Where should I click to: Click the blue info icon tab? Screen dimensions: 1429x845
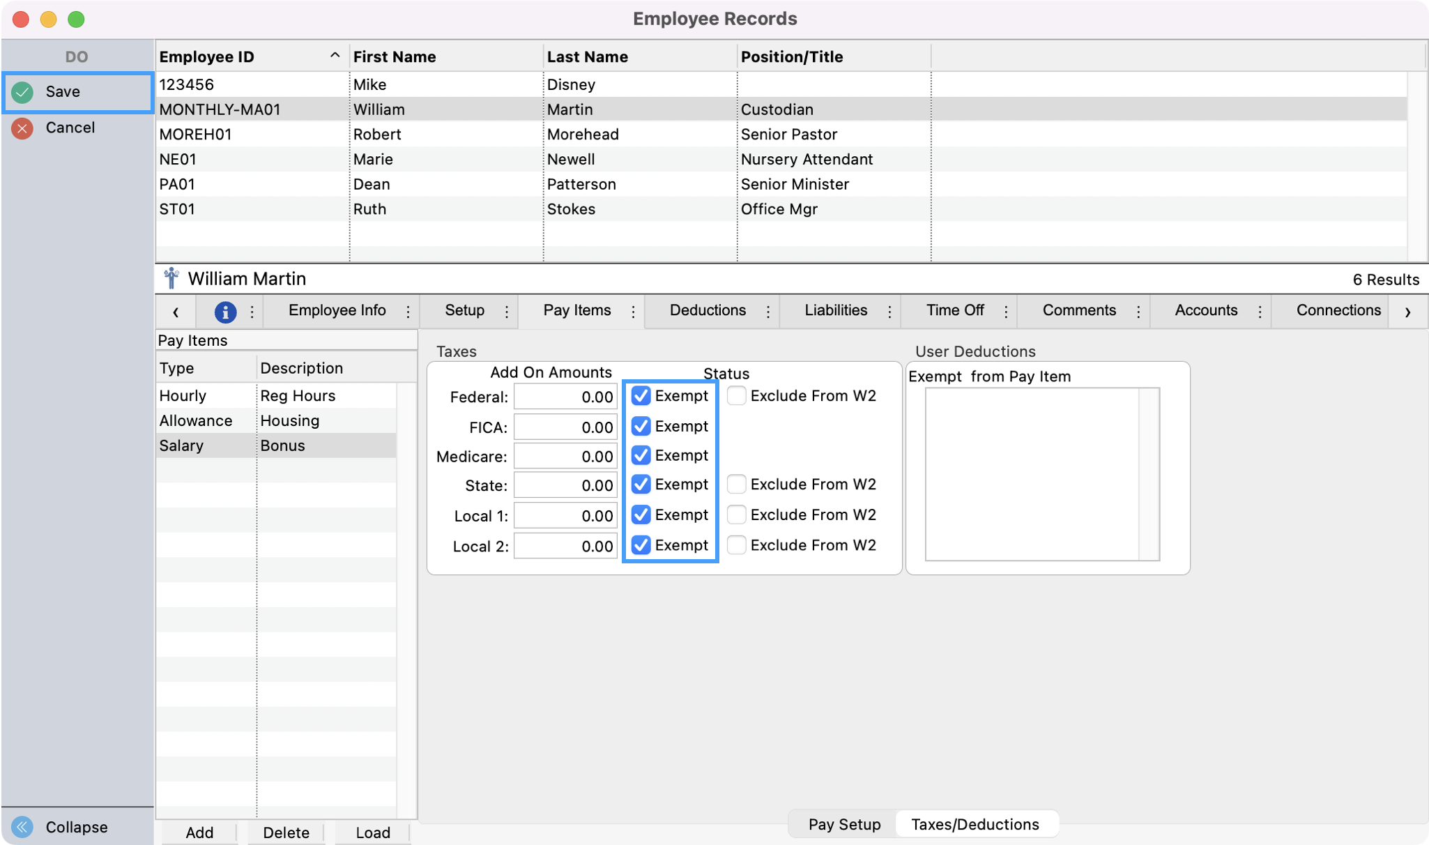(x=224, y=312)
